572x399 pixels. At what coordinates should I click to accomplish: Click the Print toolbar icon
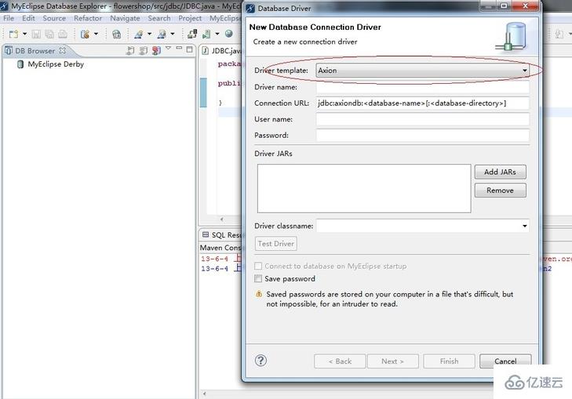coord(63,34)
